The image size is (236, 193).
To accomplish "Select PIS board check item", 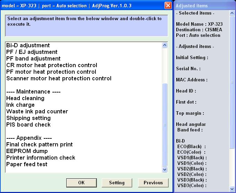I will pos(28,125).
